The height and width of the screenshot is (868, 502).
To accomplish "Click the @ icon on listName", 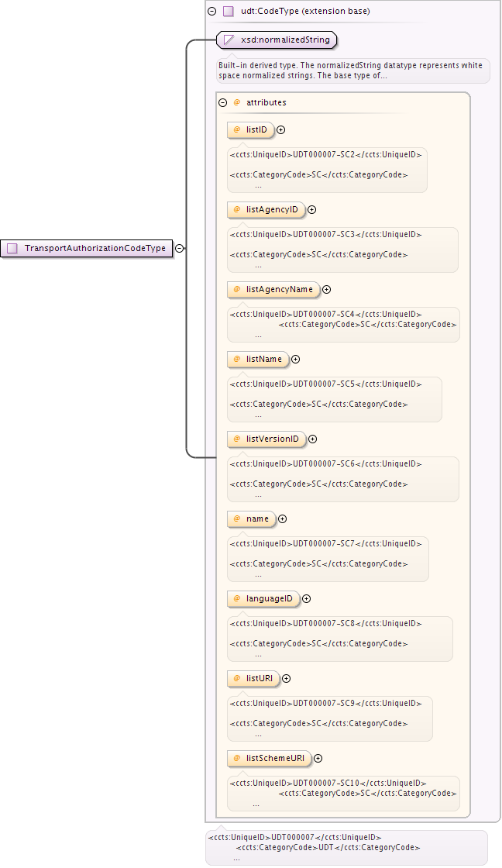I will (x=237, y=360).
